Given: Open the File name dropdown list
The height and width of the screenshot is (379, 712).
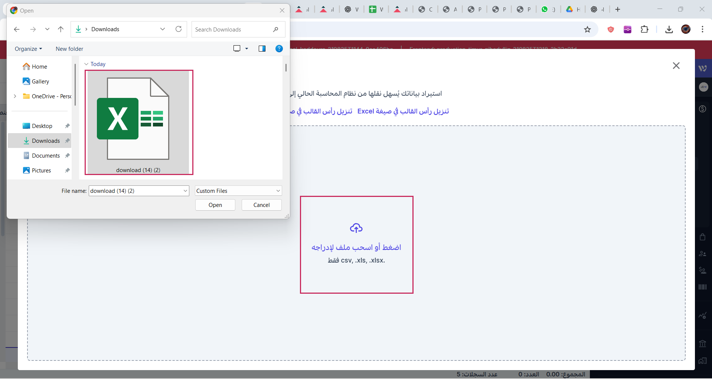Looking at the screenshot, I should click(185, 191).
